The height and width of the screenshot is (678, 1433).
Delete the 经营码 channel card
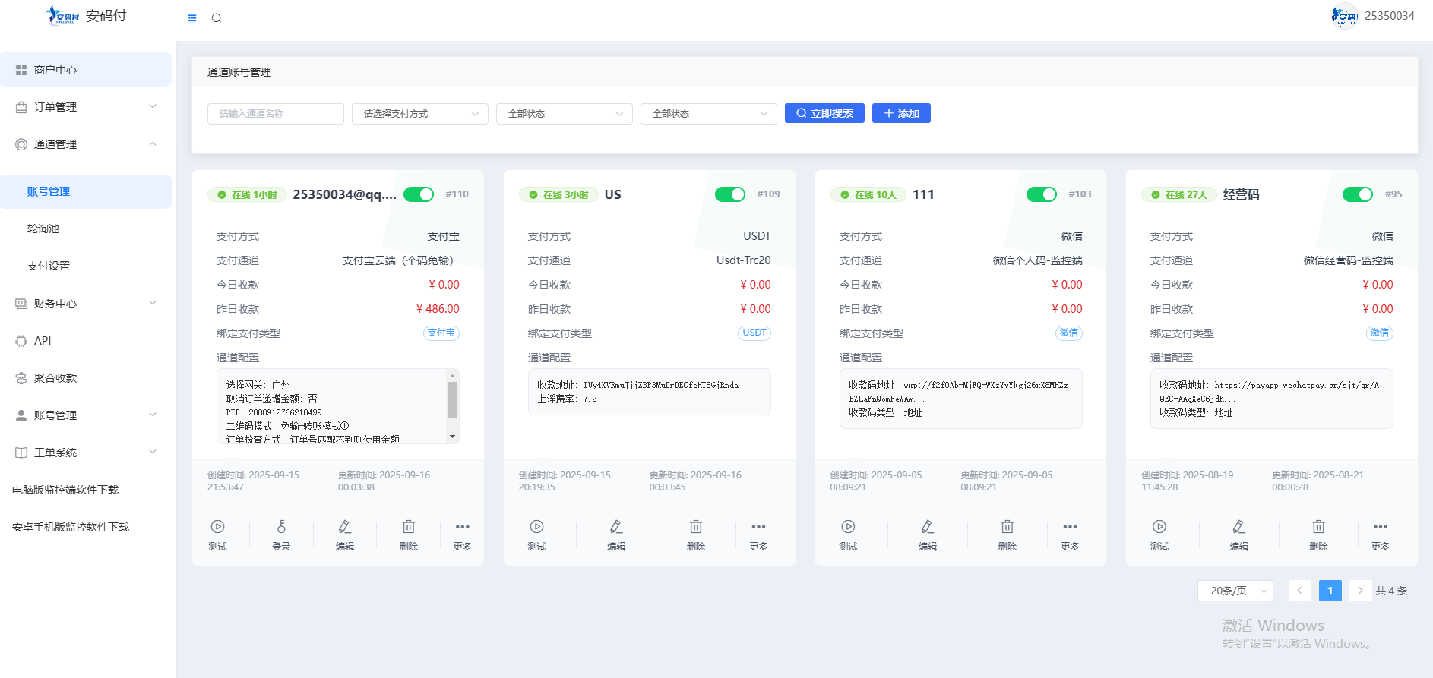[1319, 535]
